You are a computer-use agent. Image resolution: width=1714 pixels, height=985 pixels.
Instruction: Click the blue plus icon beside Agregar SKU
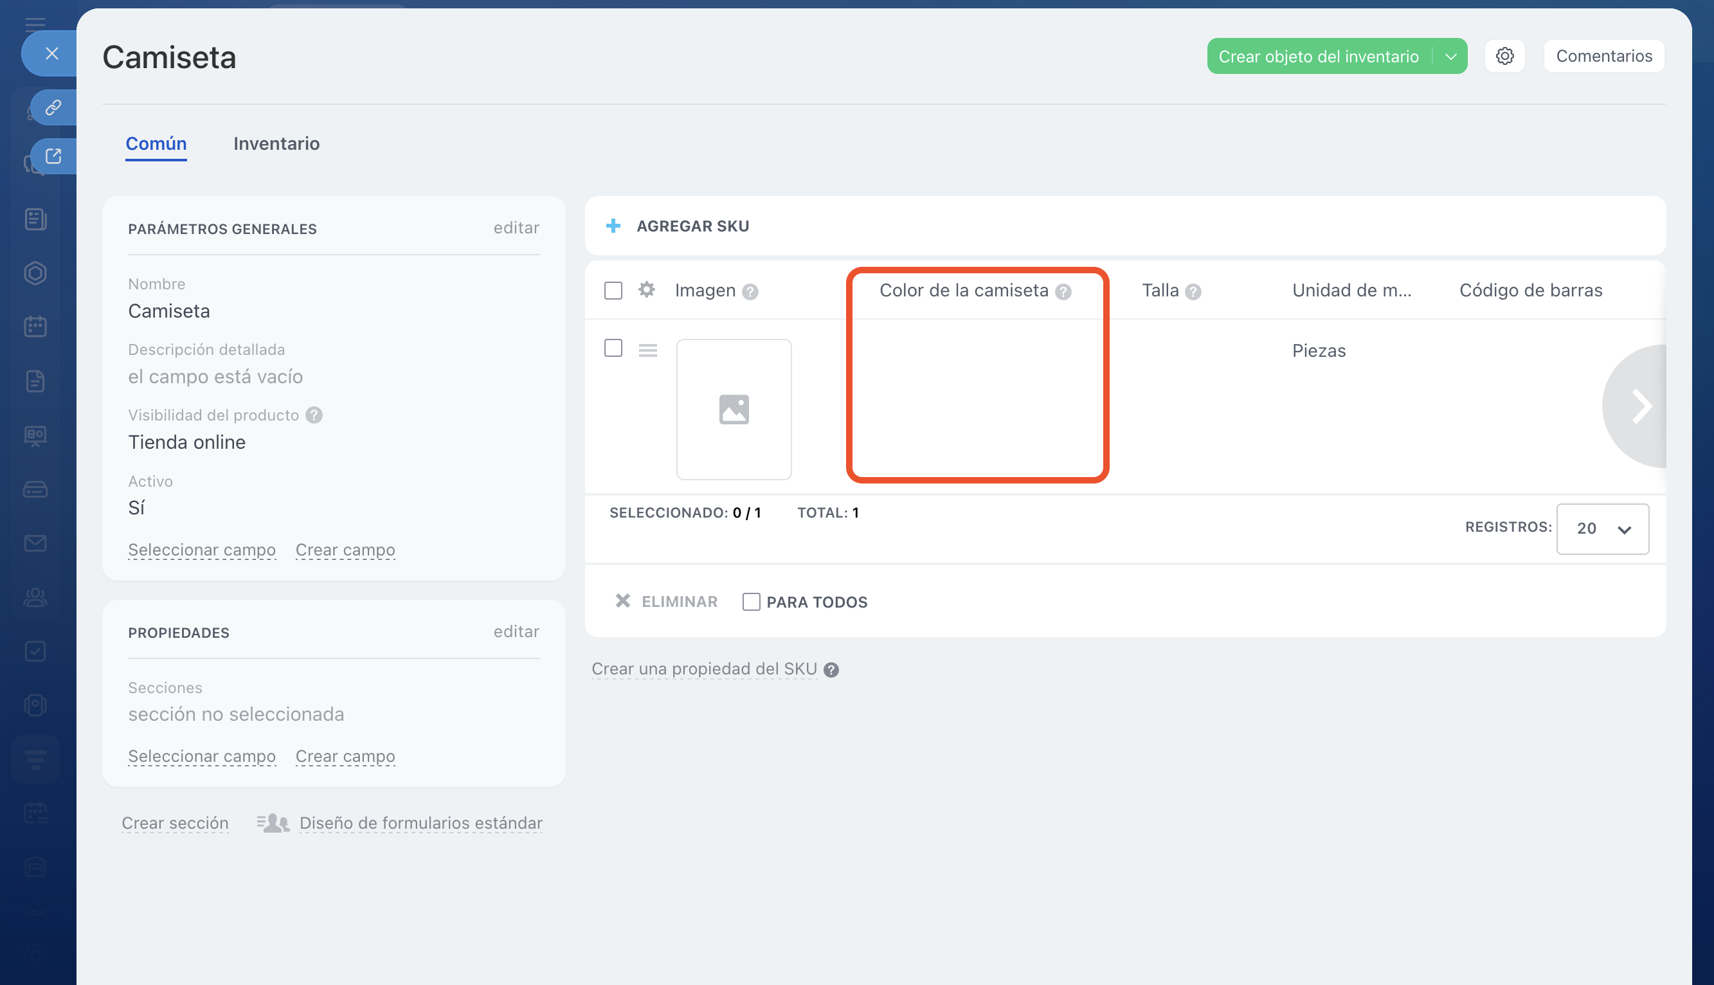(613, 226)
